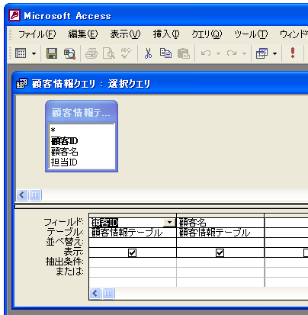Click the 顧客名 field cell
Image resolution: width=308 pixels, height=315 pixels.
pos(220,223)
